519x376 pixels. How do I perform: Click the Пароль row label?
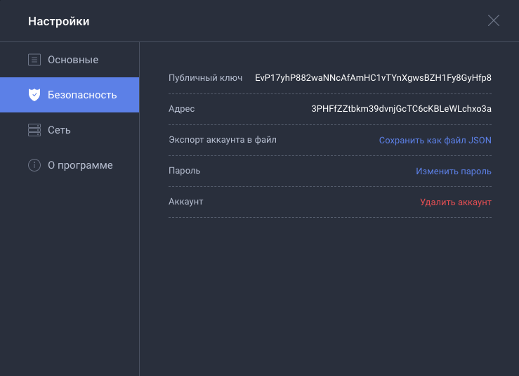point(185,171)
